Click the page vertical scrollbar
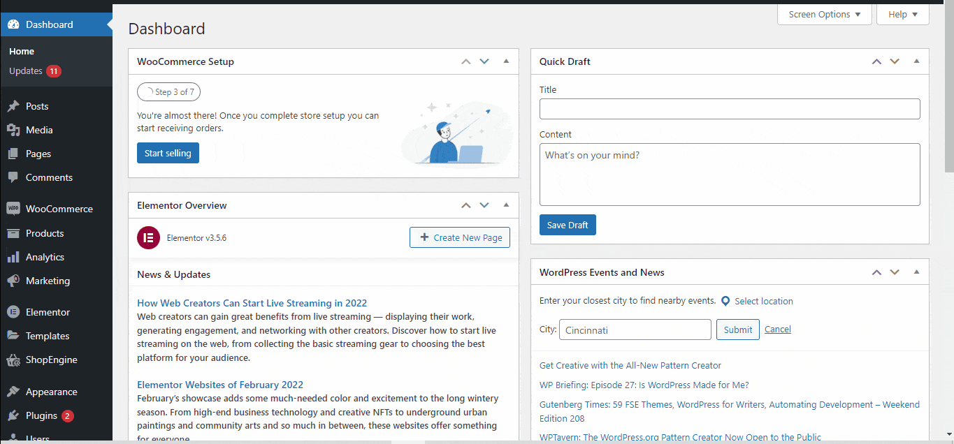The height and width of the screenshot is (444, 954). 949,87
